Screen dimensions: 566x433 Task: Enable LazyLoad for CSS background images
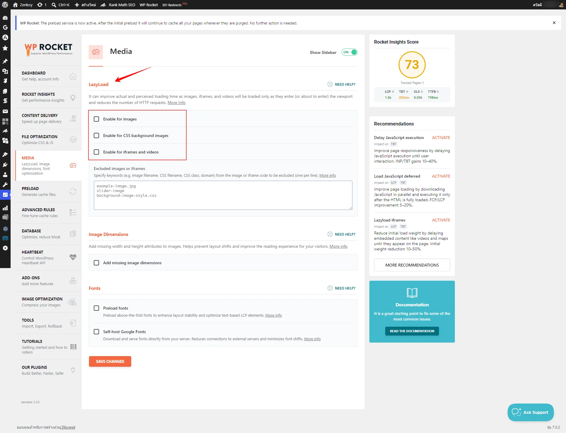[x=96, y=135]
